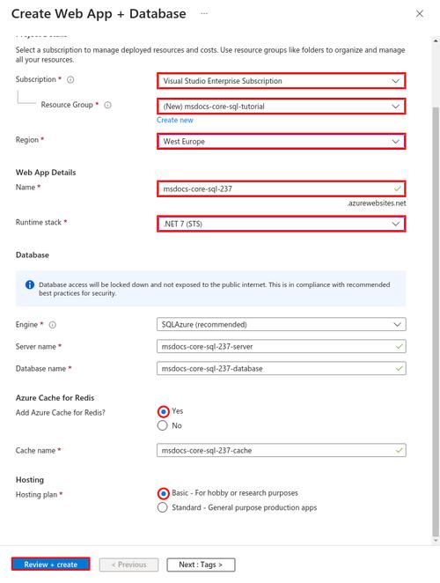Expand the Region dropdown showing West Europe
This screenshot has height=583, width=440.
[x=282, y=142]
